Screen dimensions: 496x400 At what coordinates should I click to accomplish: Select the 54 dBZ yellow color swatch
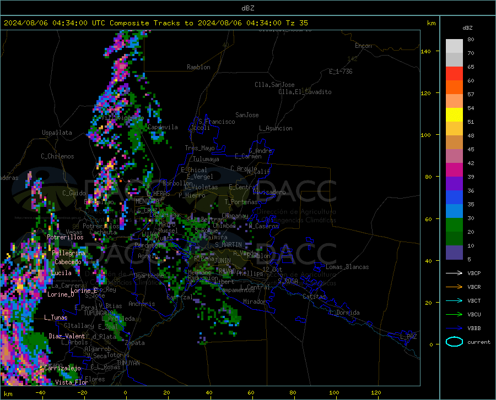click(x=454, y=115)
